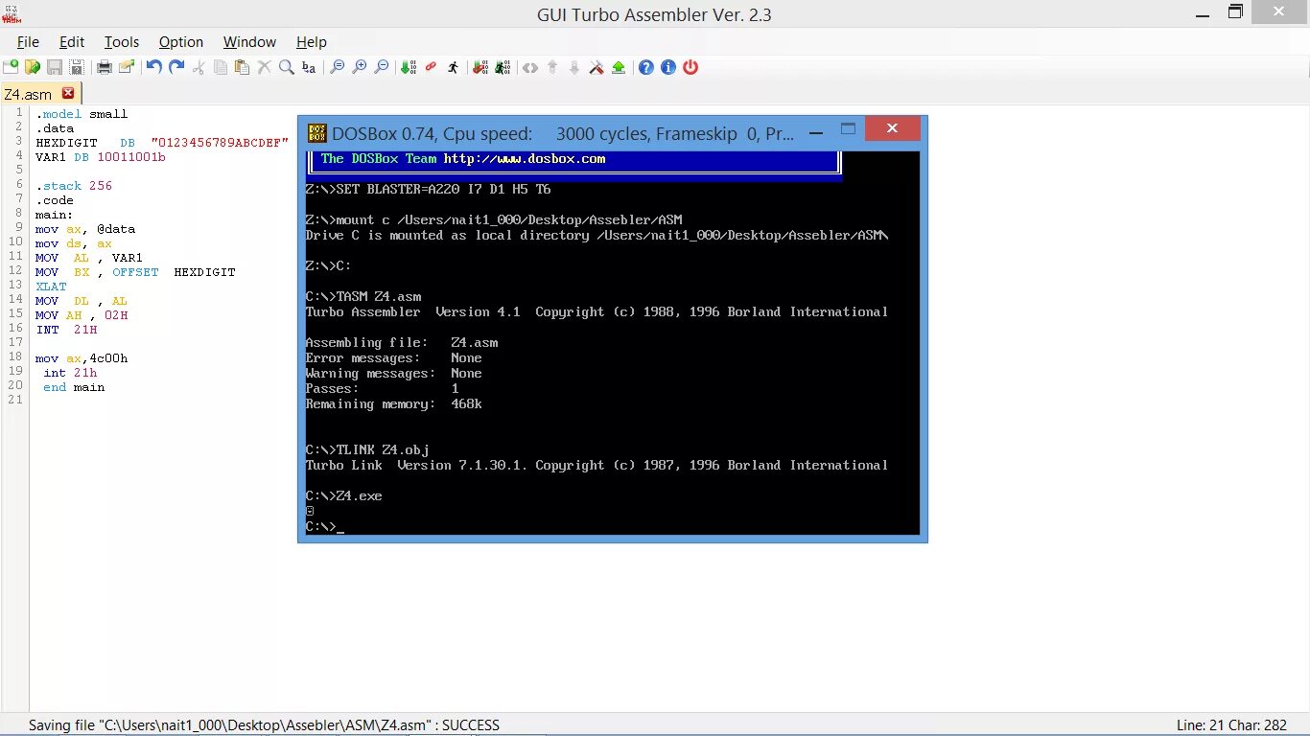
Task: Click the copy icon in toolbar
Action: pyautogui.click(x=221, y=67)
